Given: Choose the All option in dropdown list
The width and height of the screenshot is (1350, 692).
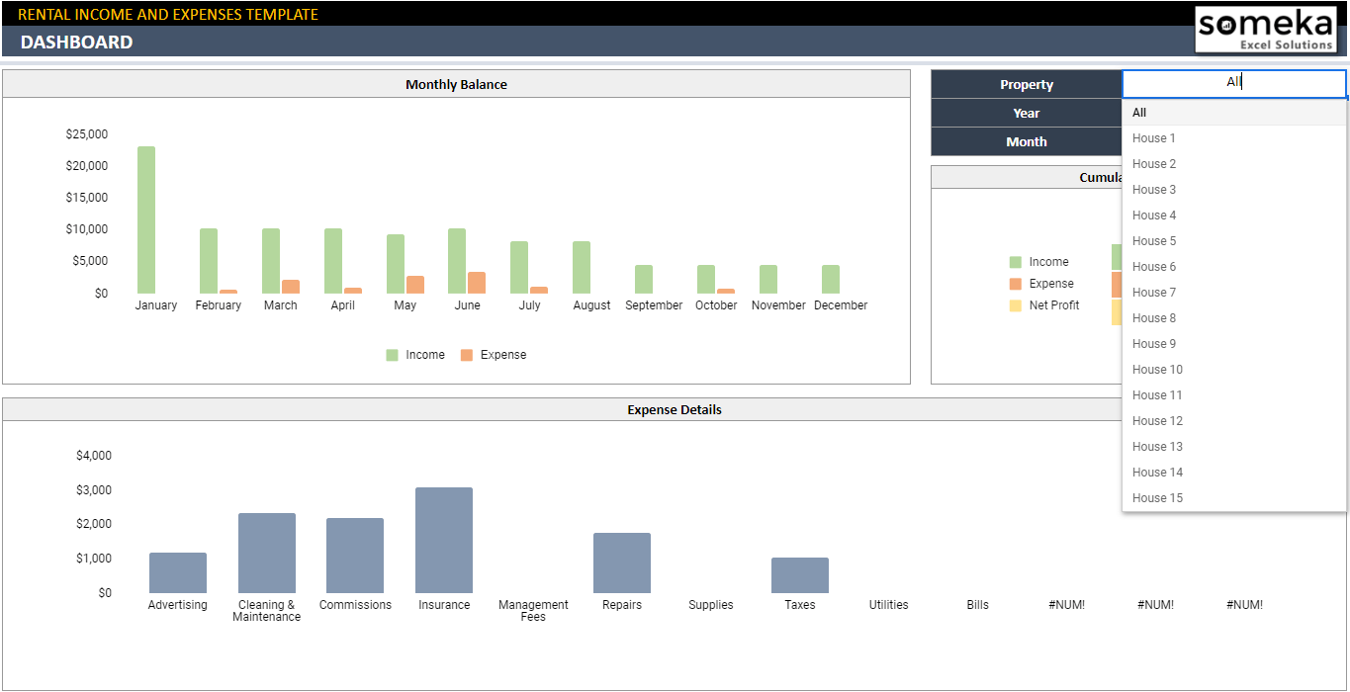Looking at the screenshot, I should [1139, 113].
